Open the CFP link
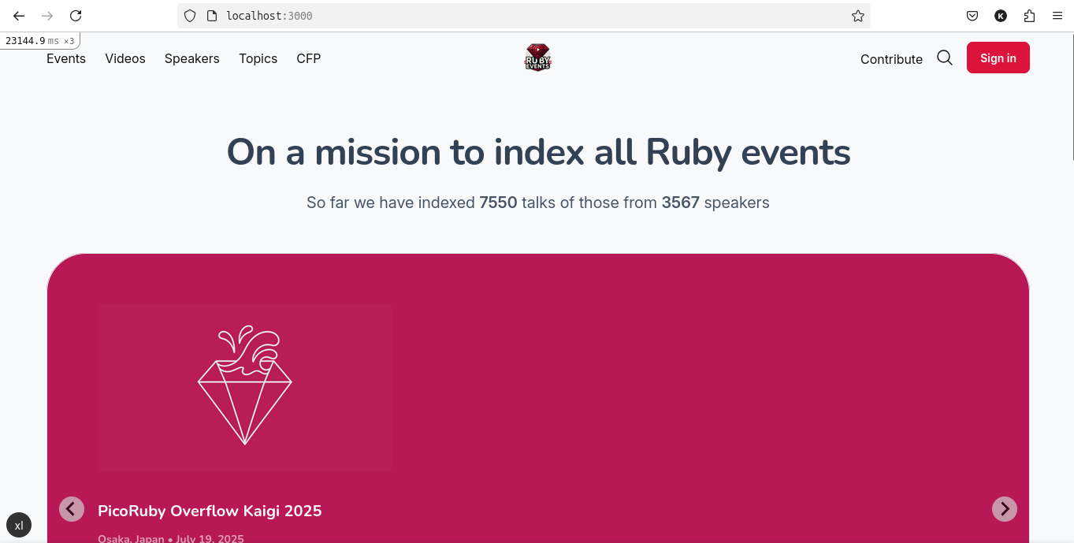This screenshot has height=543, width=1074. [309, 58]
